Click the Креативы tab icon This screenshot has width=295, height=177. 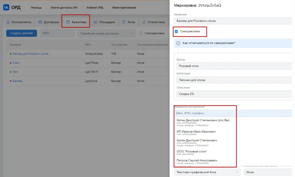[68, 22]
